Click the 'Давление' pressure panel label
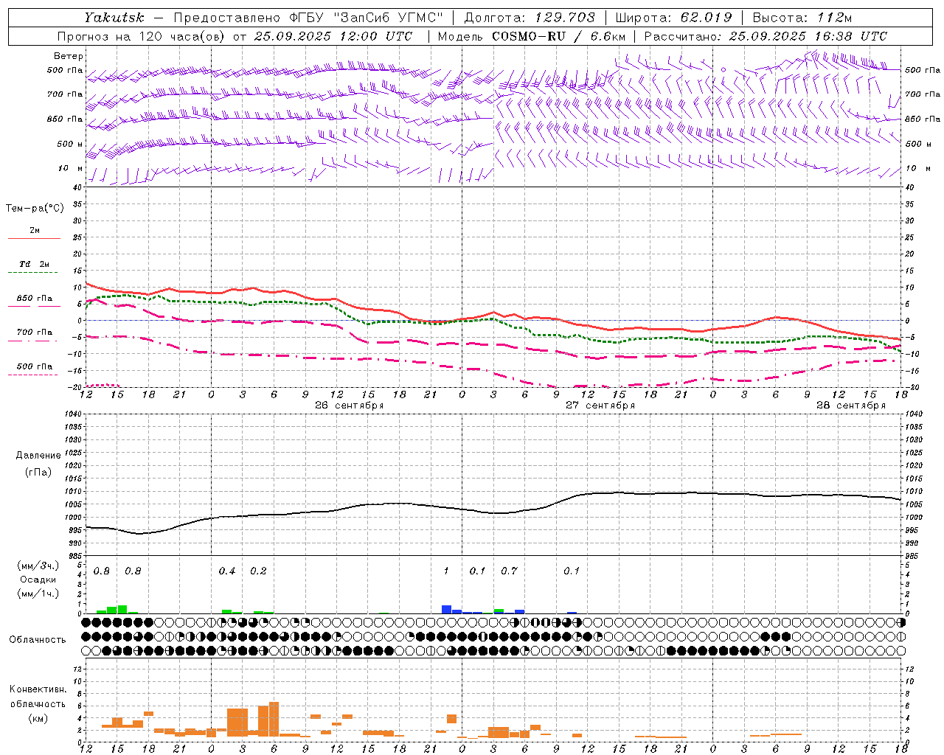Viewport: 944px width, 755px height. point(38,456)
